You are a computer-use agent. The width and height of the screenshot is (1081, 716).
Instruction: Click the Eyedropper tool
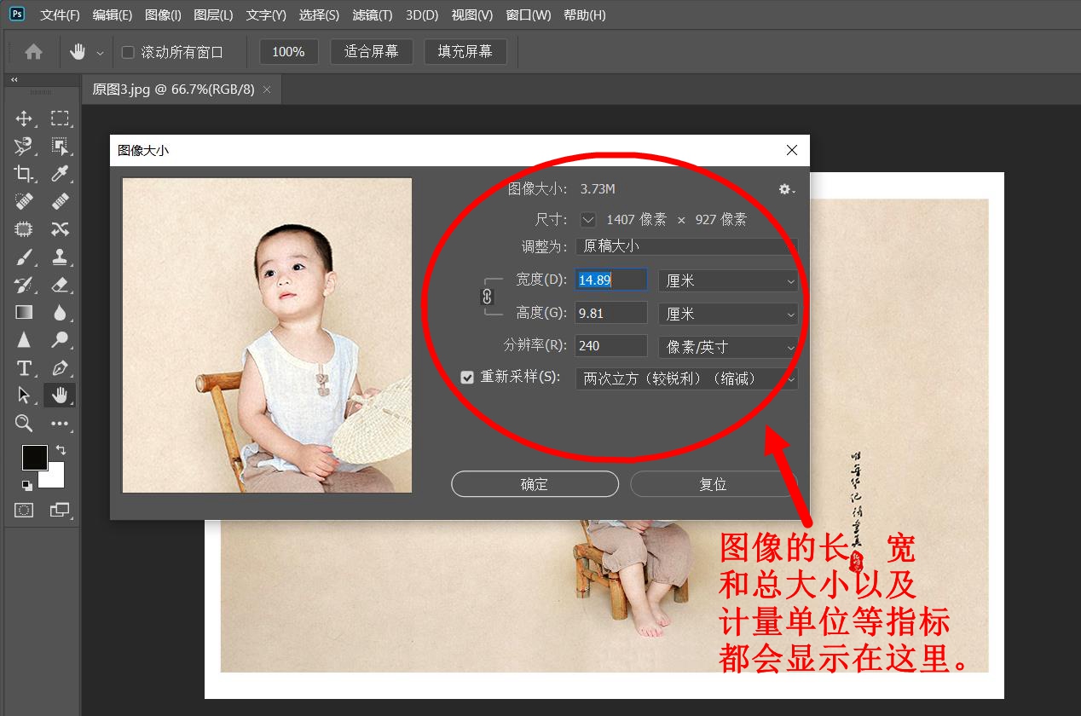click(60, 174)
